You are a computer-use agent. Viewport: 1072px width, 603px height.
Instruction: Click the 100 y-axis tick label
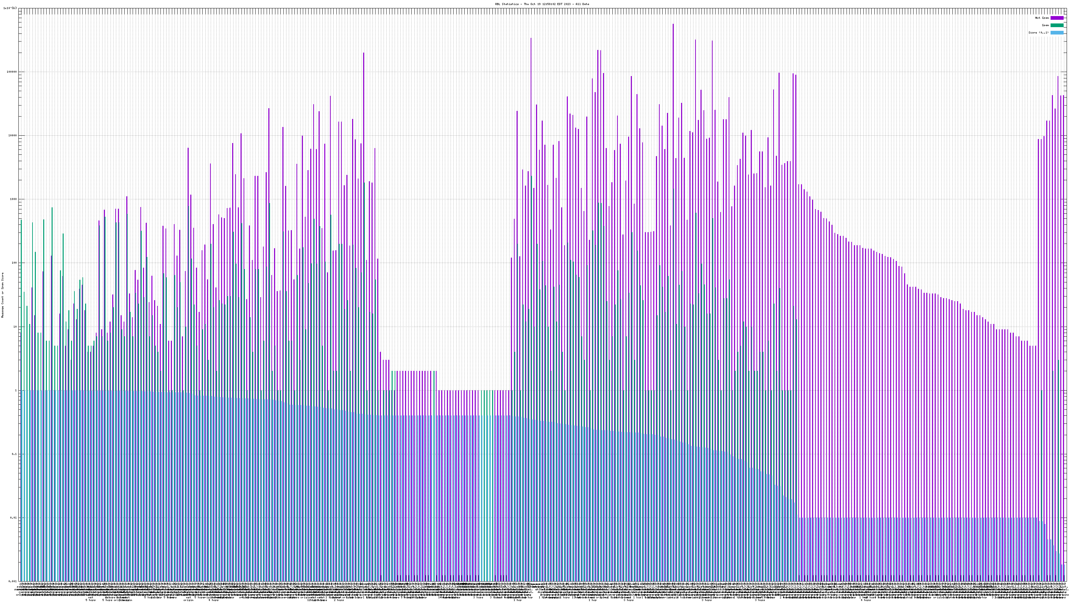14,263
